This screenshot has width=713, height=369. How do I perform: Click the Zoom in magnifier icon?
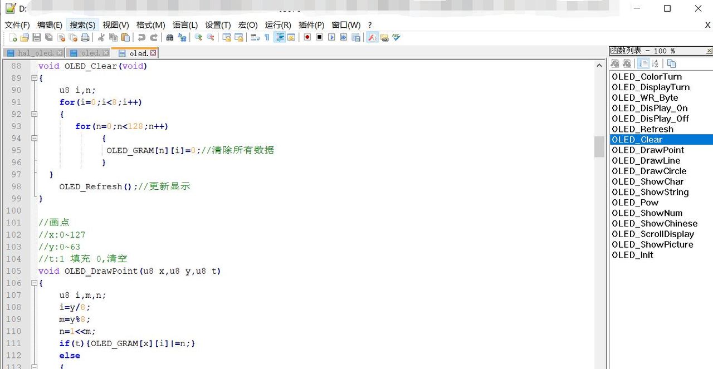(198, 37)
